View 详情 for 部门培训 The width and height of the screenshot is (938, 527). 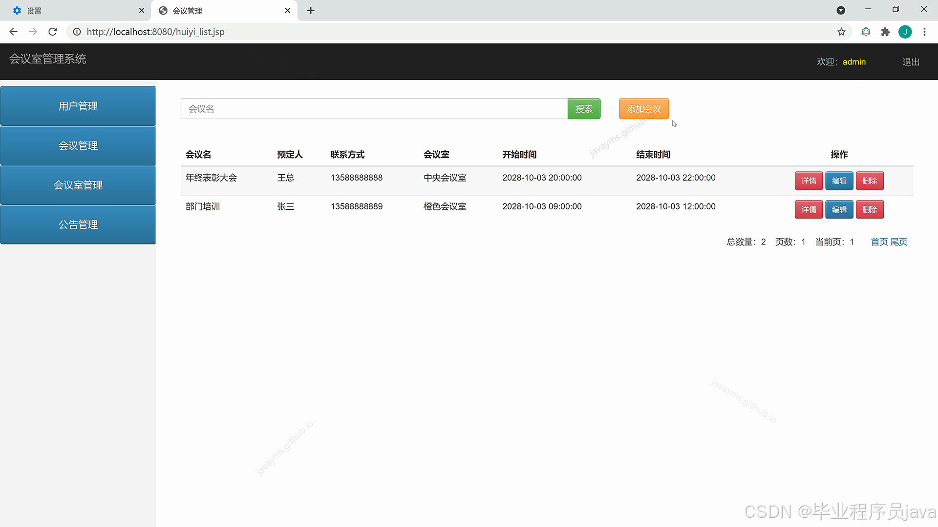pos(809,209)
